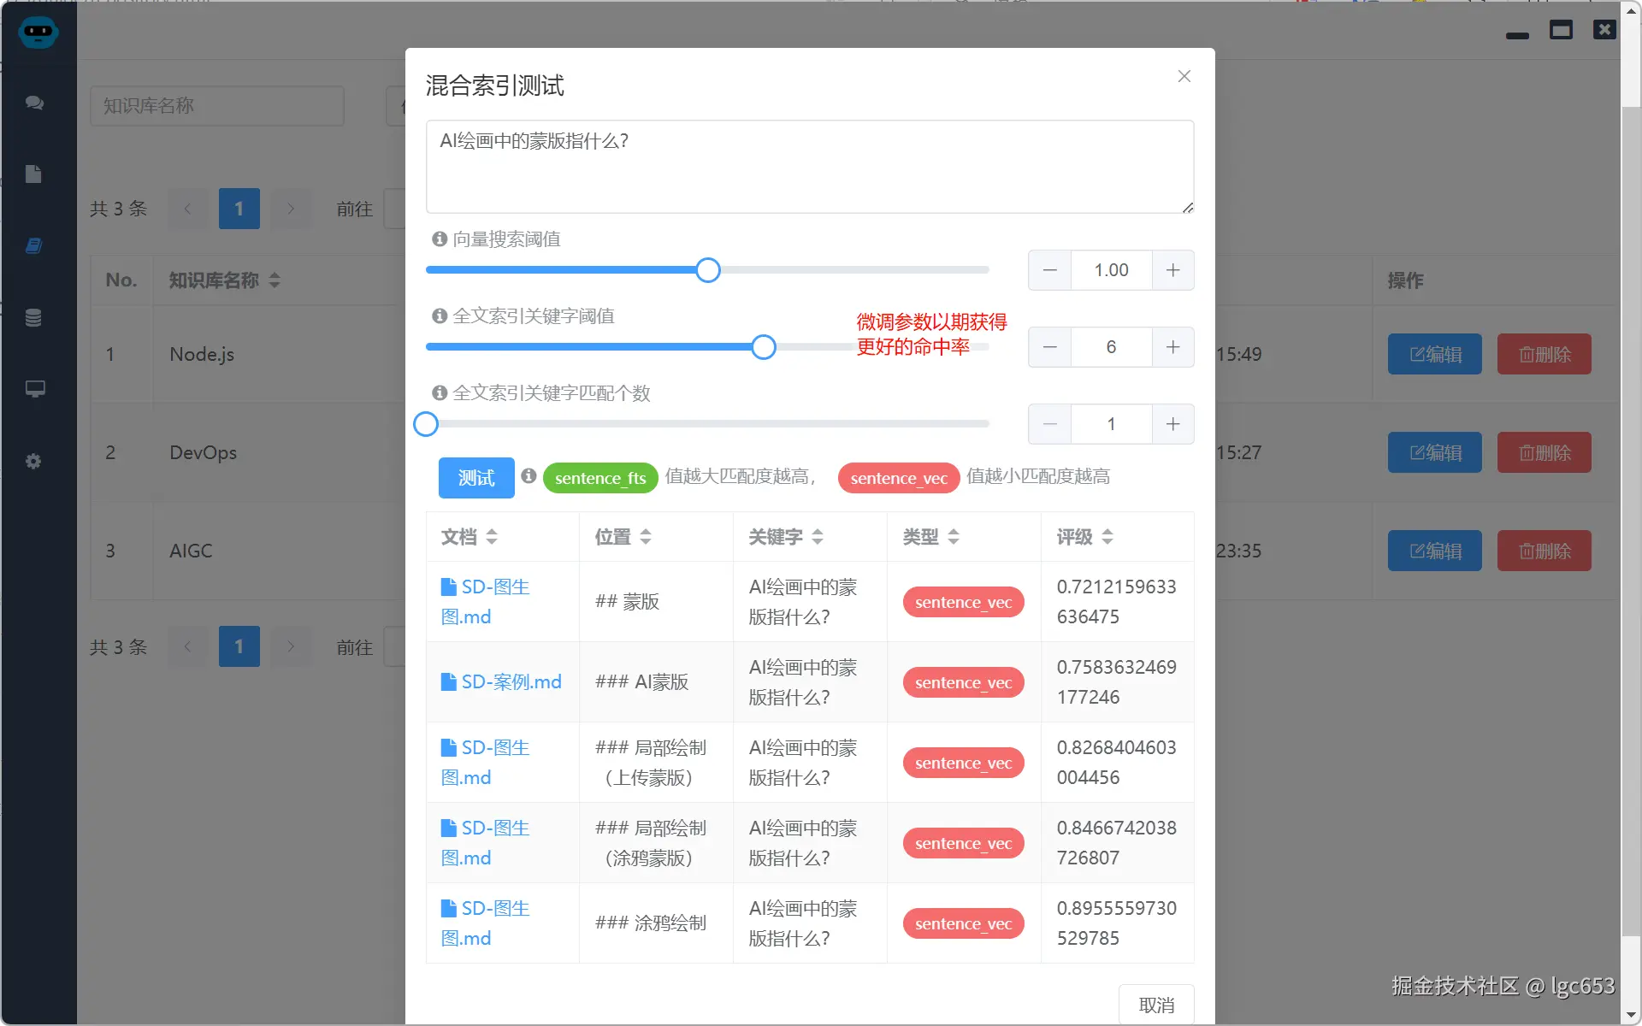Select page 1 in the pagination bar

coord(239,209)
